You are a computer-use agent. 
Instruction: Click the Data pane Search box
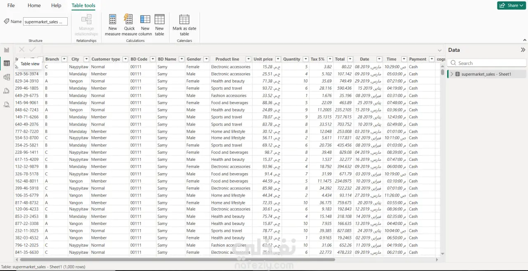(x=487, y=63)
